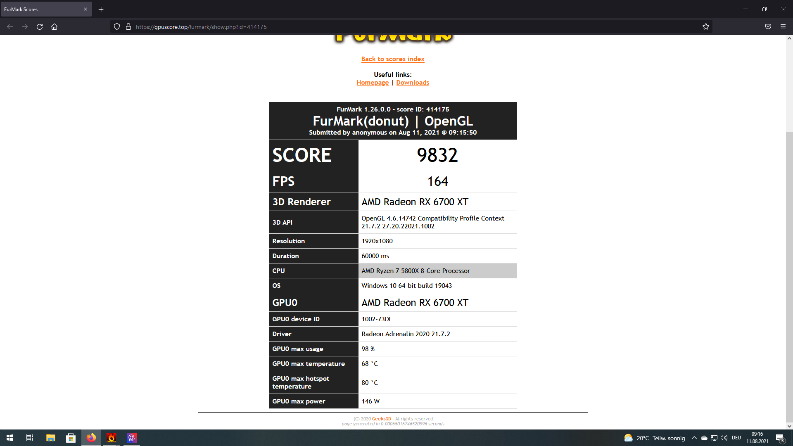
Task: Open the Firefox hamburger menu
Action: tap(783, 27)
